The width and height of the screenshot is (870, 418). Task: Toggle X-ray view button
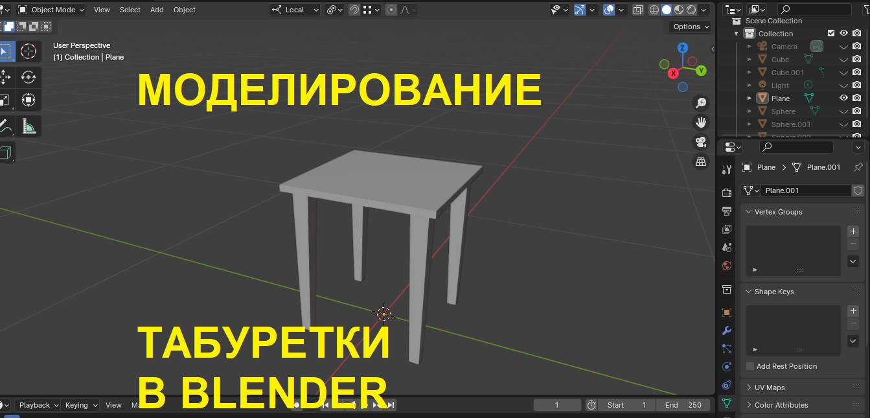coord(638,10)
